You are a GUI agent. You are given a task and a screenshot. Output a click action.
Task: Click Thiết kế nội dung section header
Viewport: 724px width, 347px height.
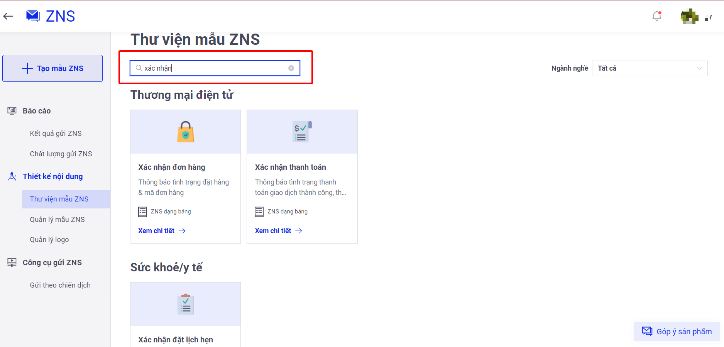point(53,176)
